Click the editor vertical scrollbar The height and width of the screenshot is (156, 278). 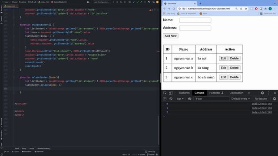[x=159, y=130]
